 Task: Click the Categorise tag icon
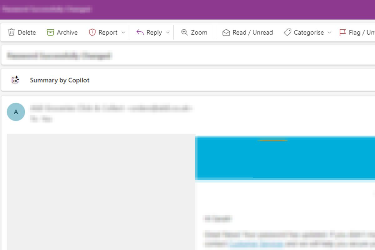click(x=287, y=32)
